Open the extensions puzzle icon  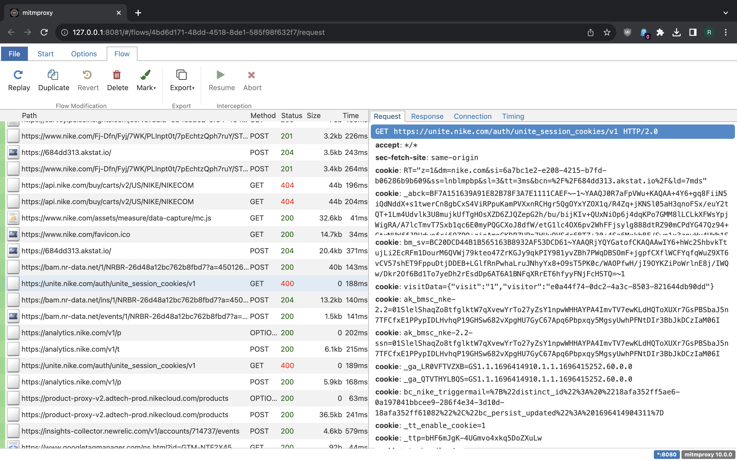click(x=660, y=32)
